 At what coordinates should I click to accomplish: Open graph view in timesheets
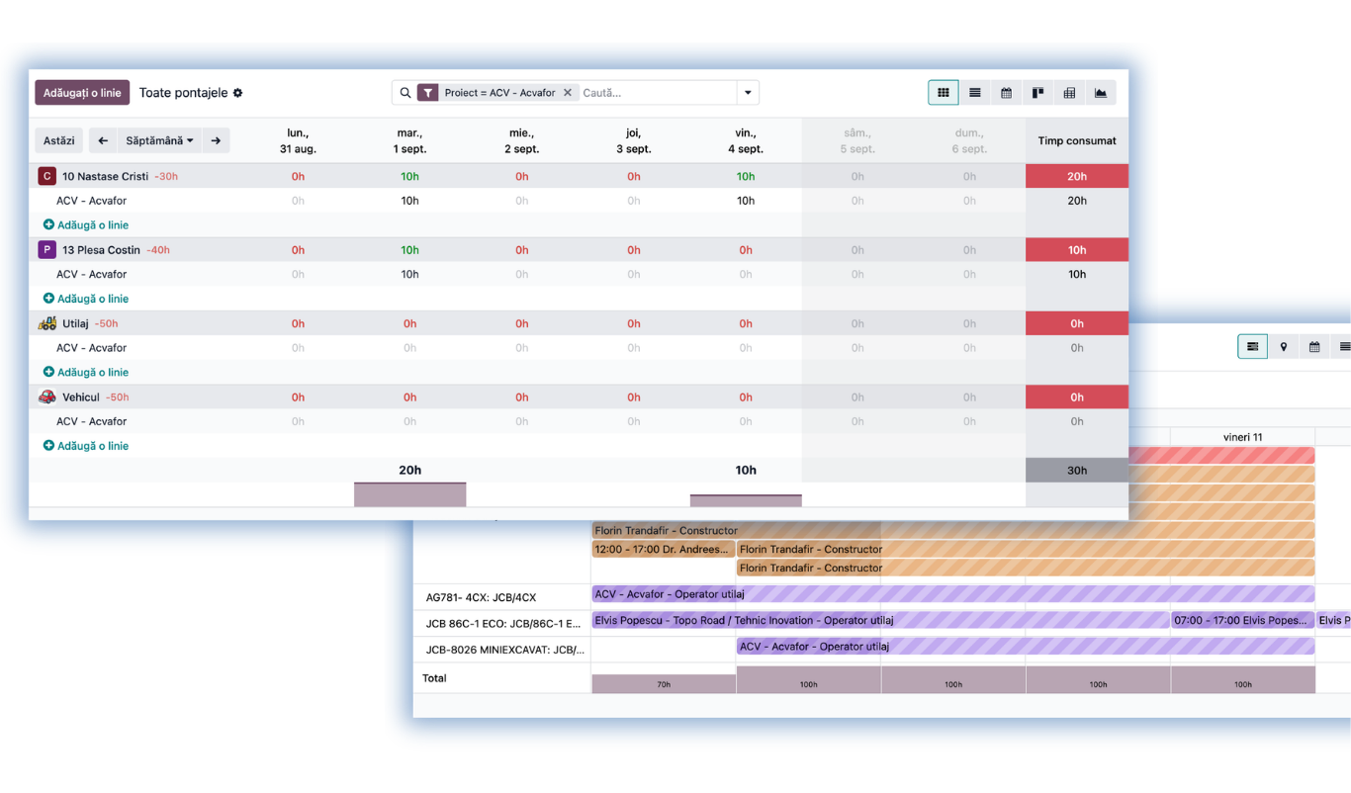[x=1101, y=93]
